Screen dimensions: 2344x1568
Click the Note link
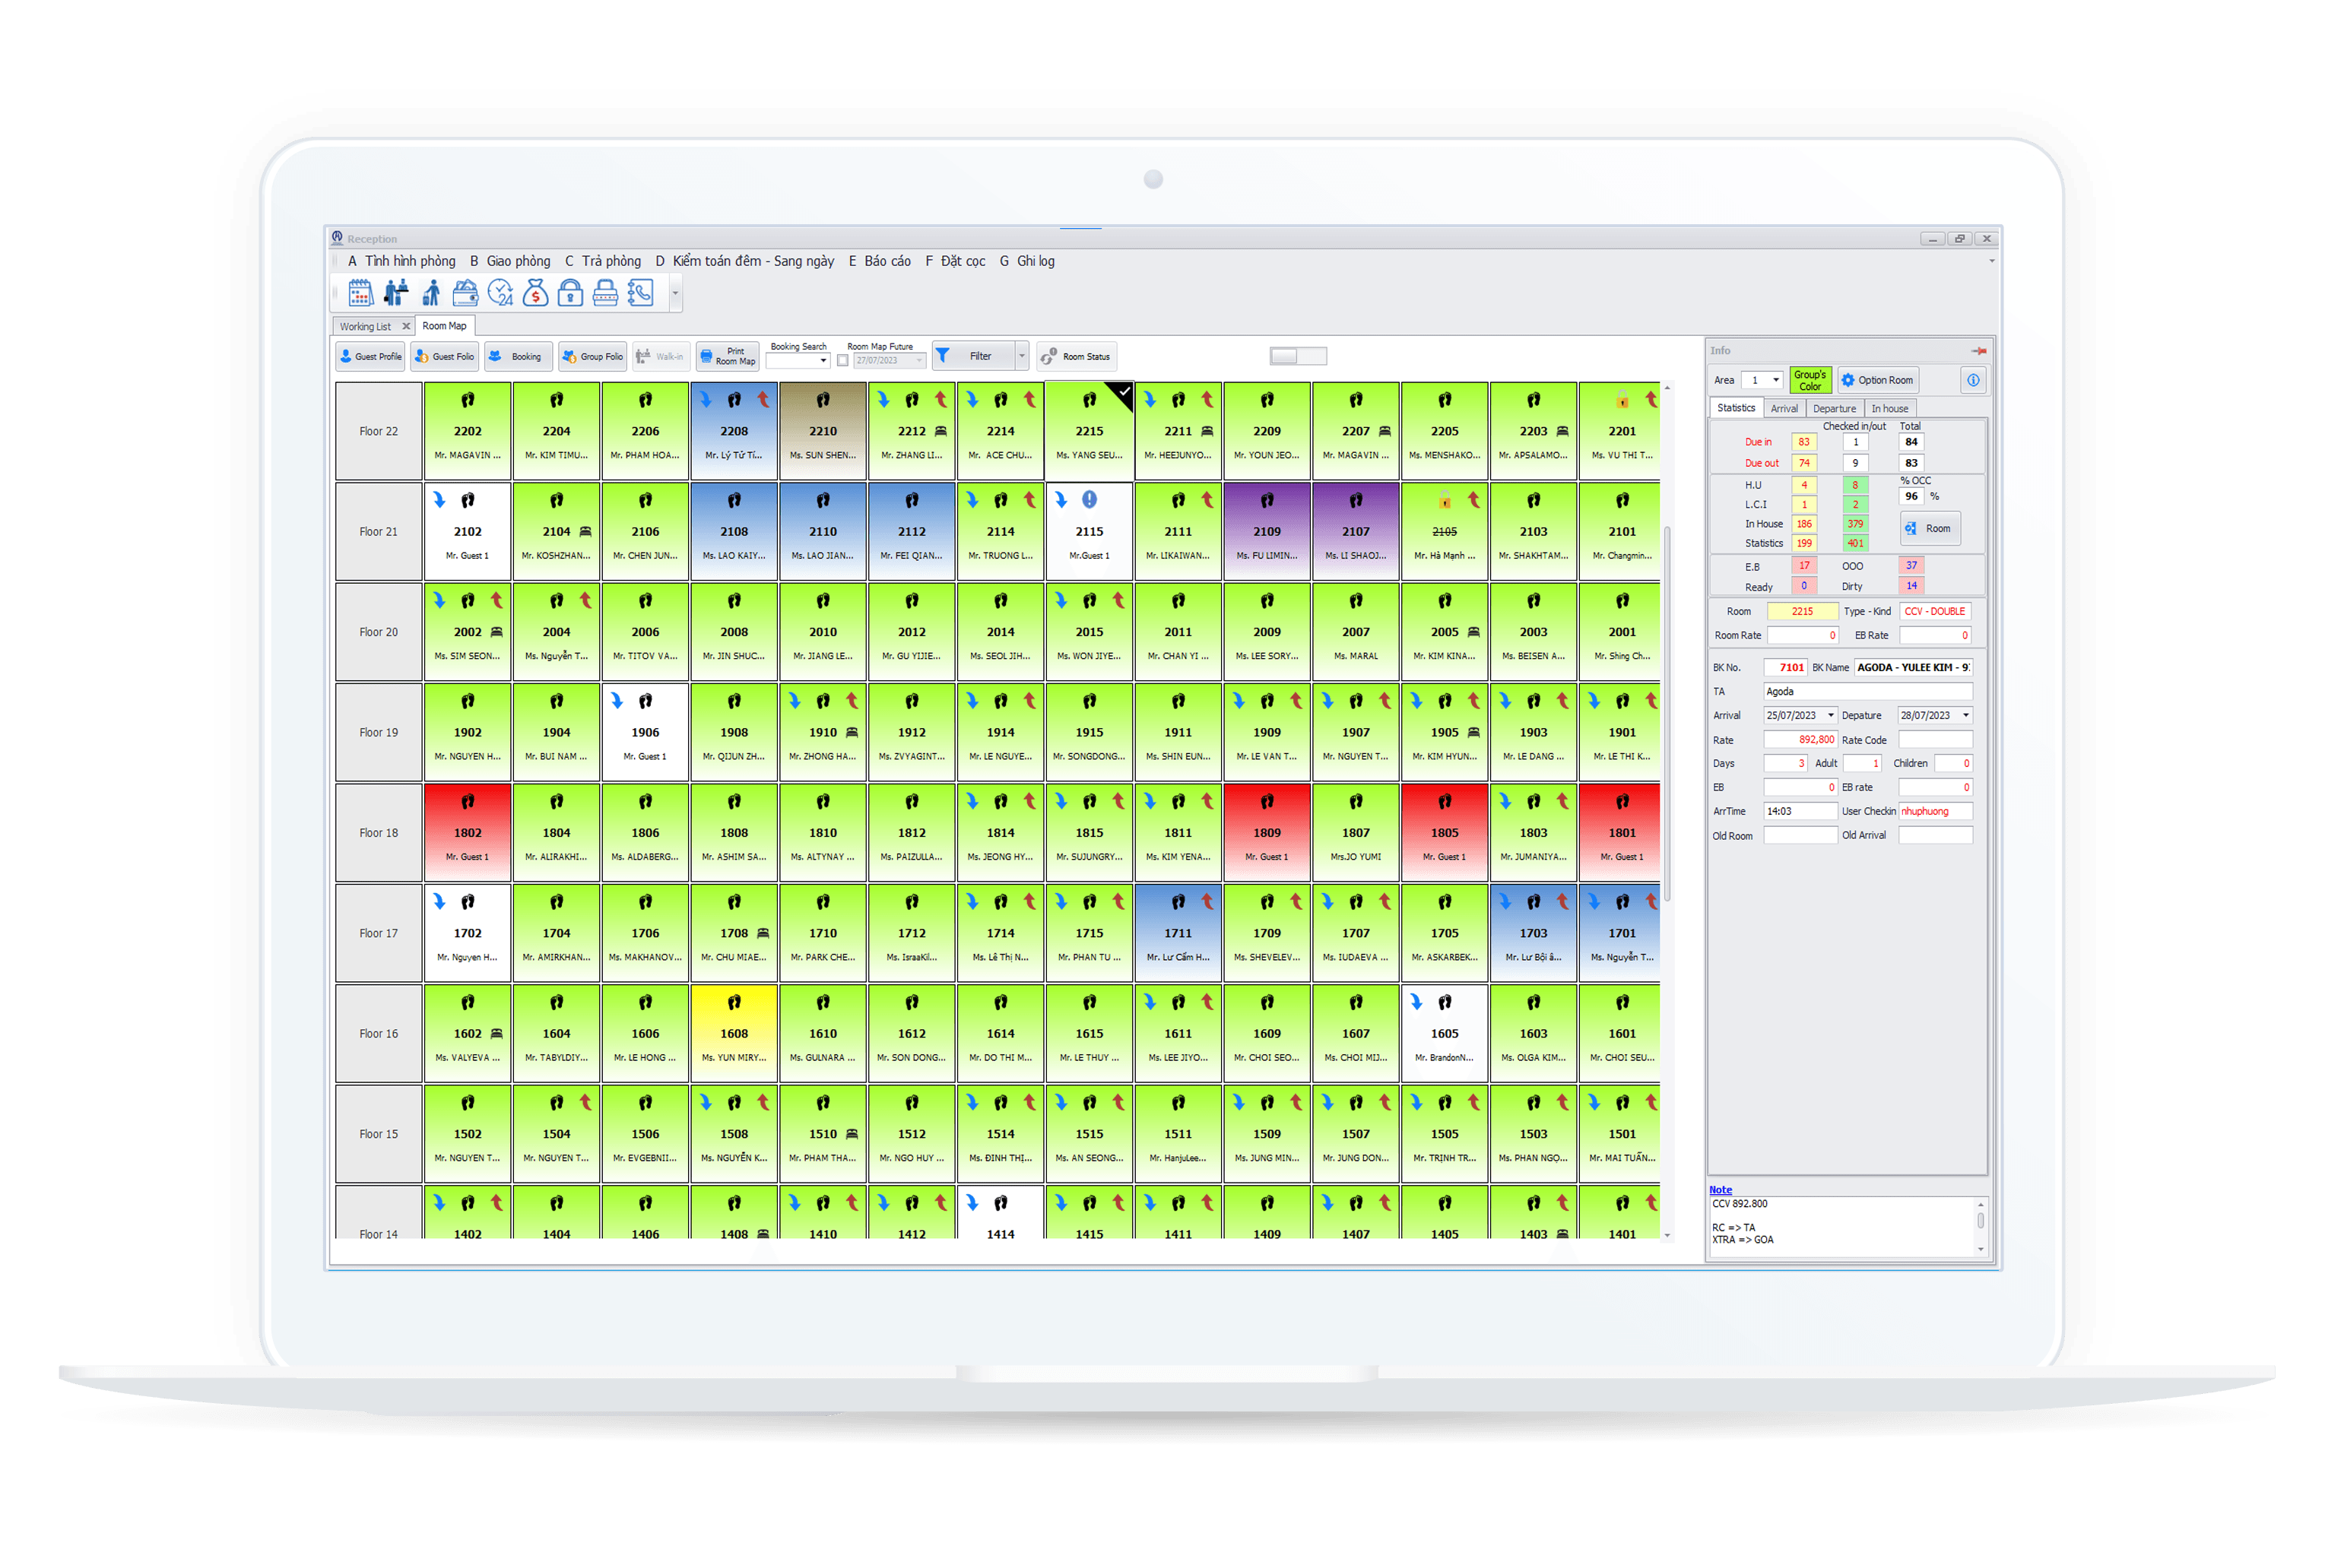pos(1720,1189)
